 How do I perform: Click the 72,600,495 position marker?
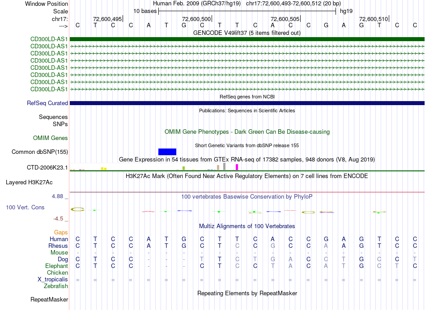tap(107, 19)
